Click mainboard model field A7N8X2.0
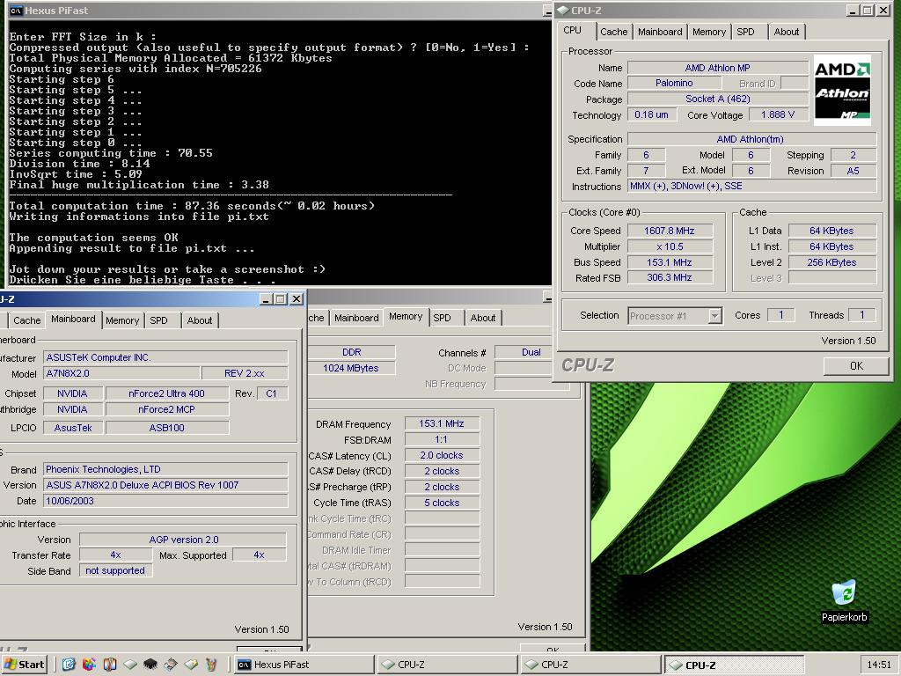This screenshot has height=676, width=901. [x=121, y=373]
